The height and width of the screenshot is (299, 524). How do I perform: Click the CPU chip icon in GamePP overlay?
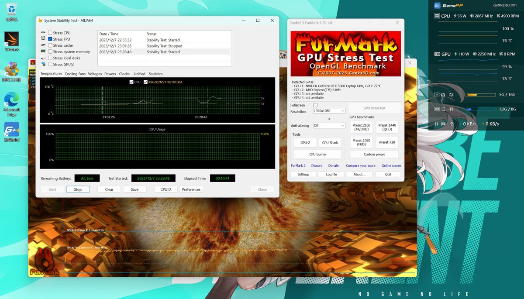[x=437, y=16]
